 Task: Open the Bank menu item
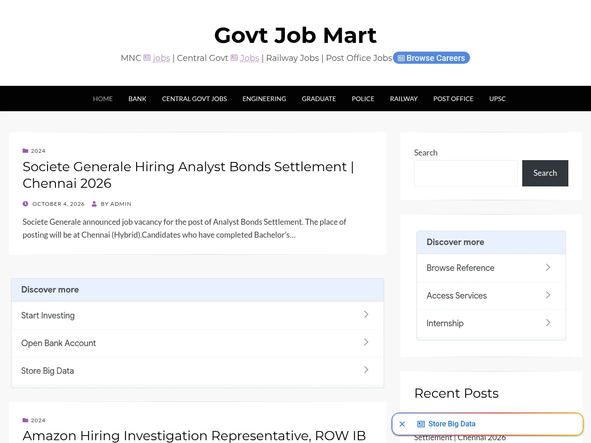137,99
